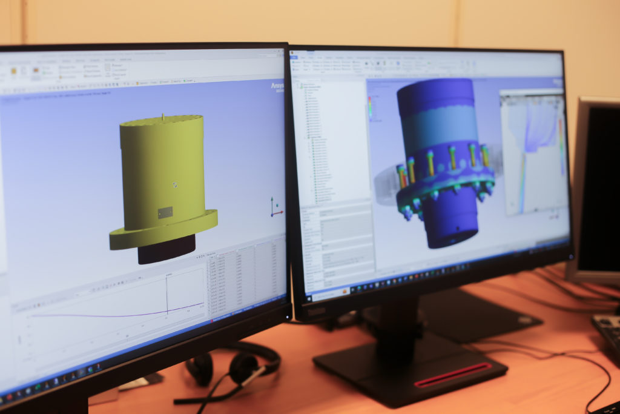Click the triad axis icon in yellow model viewport
Image resolution: width=620 pixels, height=414 pixels.
(275, 207)
